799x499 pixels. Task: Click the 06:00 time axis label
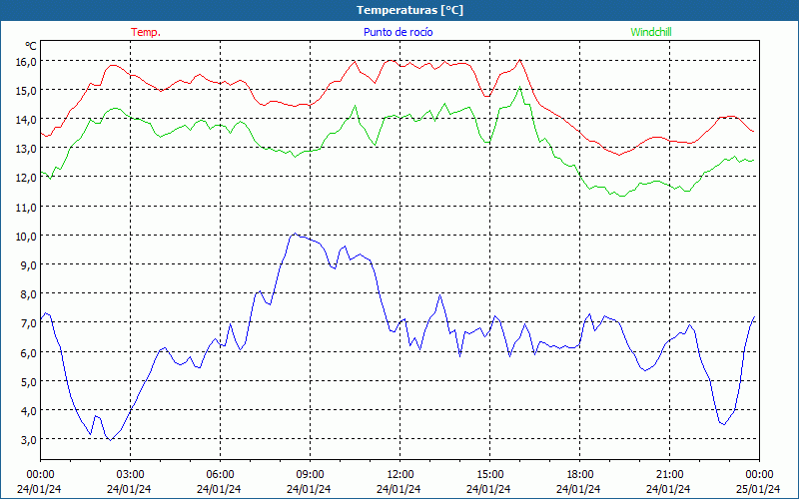click(x=220, y=475)
